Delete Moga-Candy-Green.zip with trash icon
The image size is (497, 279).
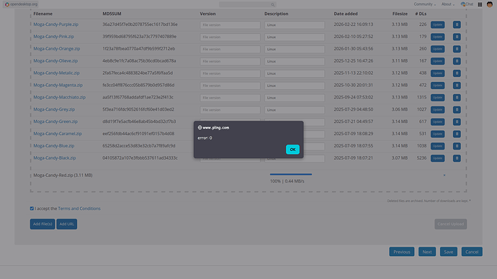(457, 122)
